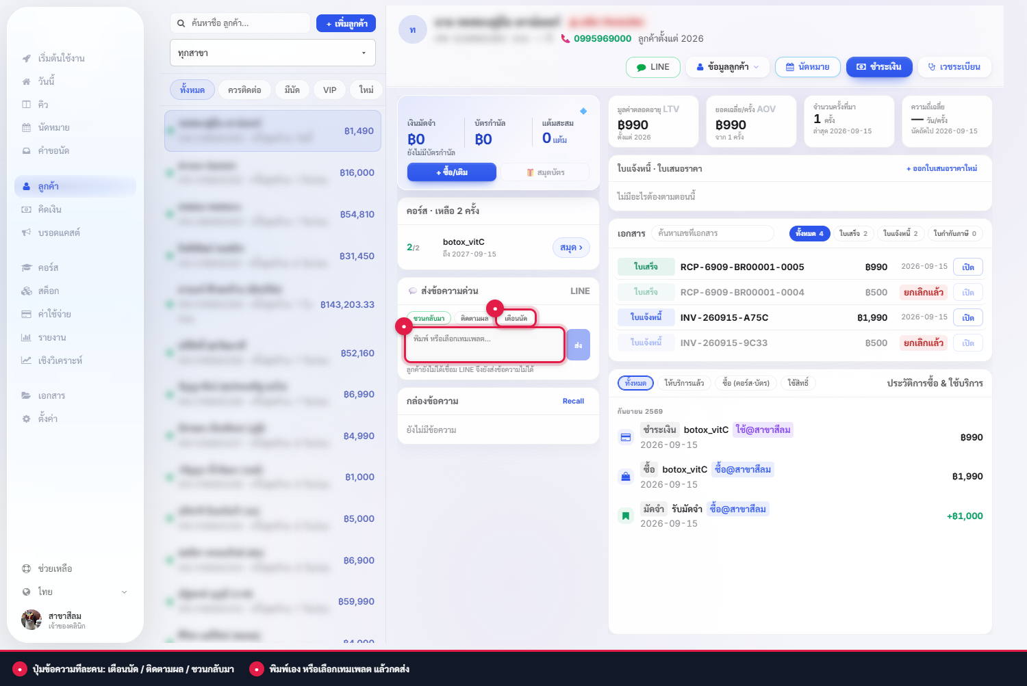This screenshot has width=1027, height=686.
Task: Click the ซื้อ/เติม buy/top-up button
Action: 452,172
